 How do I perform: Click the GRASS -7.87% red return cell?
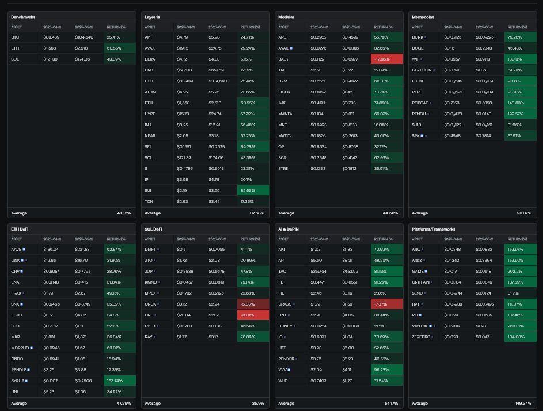pyautogui.click(x=387, y=304)
